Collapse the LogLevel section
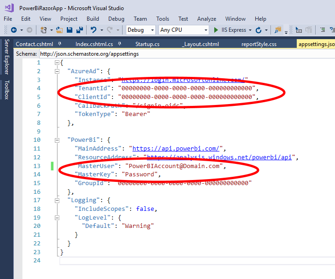This screenshot has width=335, height=279. click(57, 218)
